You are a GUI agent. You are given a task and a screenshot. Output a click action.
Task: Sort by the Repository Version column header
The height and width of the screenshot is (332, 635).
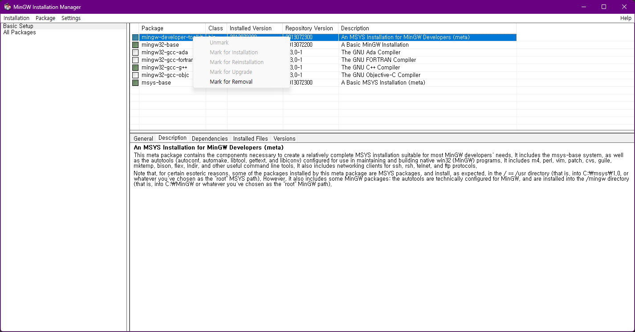click(311, 28)
